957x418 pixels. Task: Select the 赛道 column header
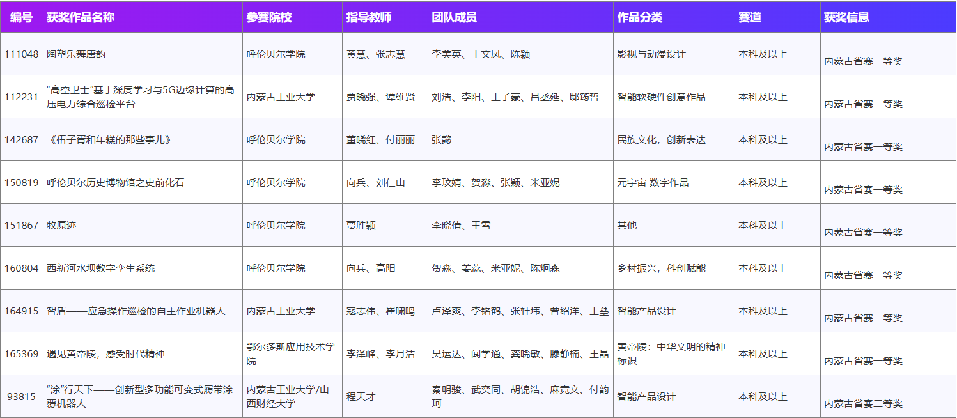click(x=750, y=17)
